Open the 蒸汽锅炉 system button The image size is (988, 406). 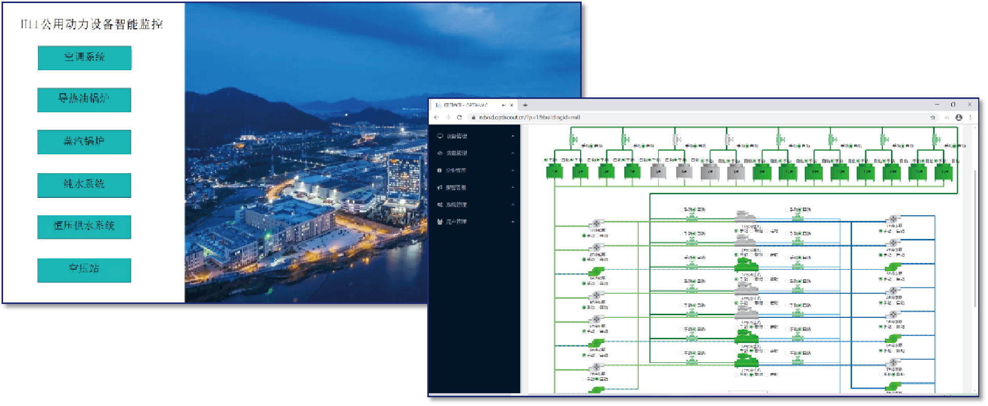point(84,141)
